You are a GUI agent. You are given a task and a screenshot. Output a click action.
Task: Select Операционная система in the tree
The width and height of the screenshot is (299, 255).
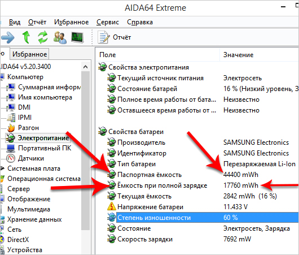(44, 179)
